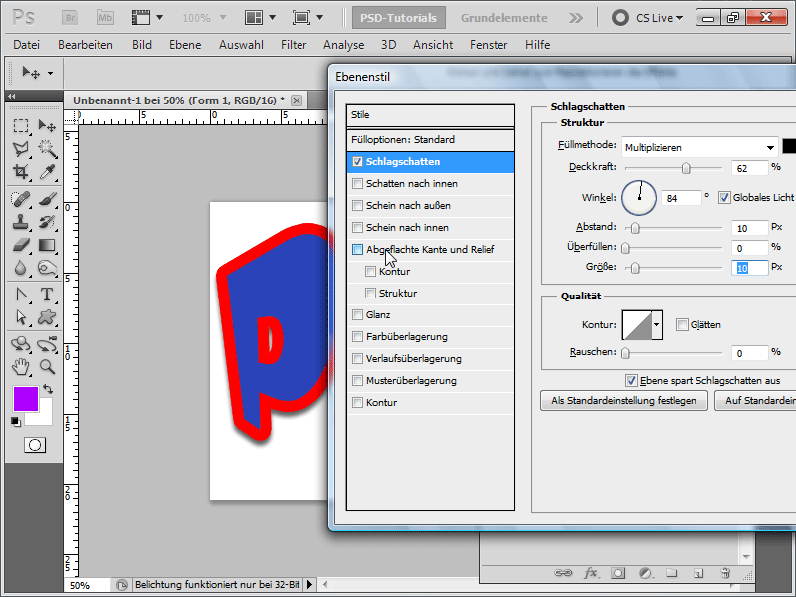Click the add layer mask icon
Image resolution: width=796 pixels, height=597 pixels.
(618, 573)
